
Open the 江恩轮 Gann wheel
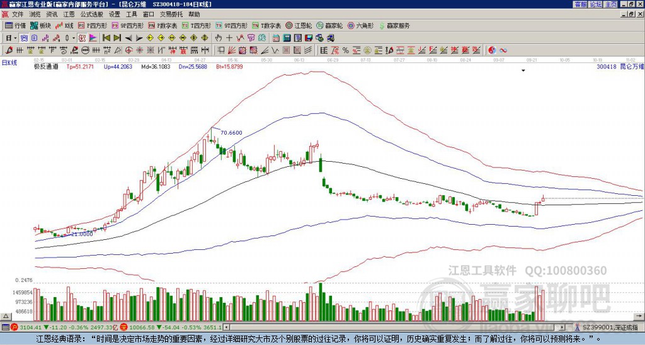(299, 25)
